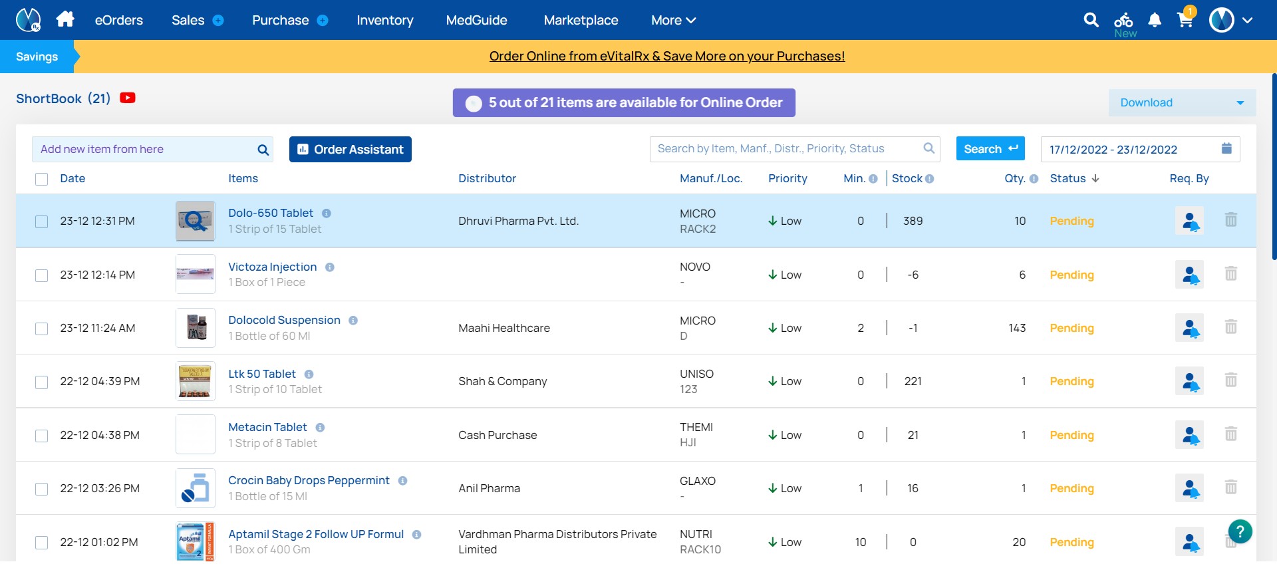The image size is (1277, 568).
Task: Open the profile avatar icon
Action: [x=1221, y=20]
